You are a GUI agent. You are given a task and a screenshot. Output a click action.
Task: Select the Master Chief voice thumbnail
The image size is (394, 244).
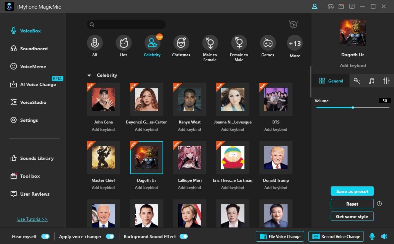[x=103, y=158]
